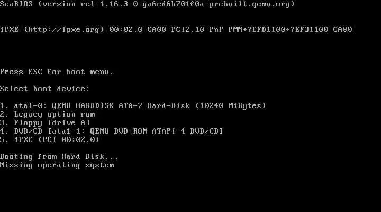Screen dimensions: 381x212
Task: Select boot entry 3 Floppy drive A
Action: (45, 122)
